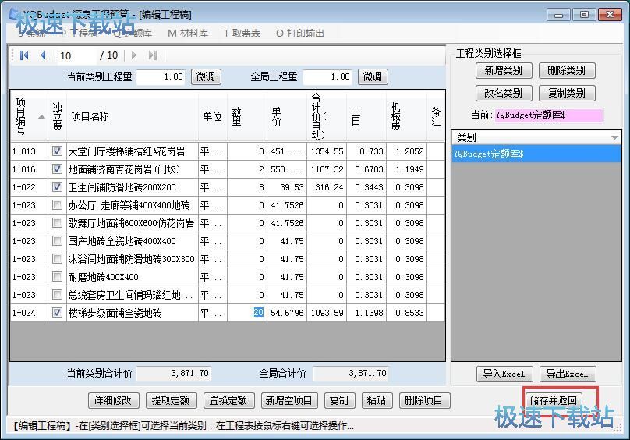Click 提取定额 button

[x=171, y=400]
